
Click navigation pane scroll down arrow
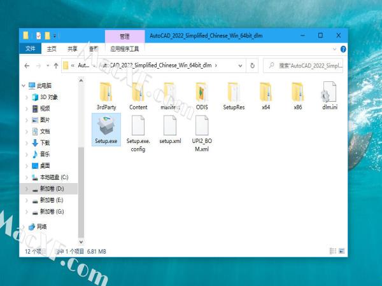[x=81, y=242]
